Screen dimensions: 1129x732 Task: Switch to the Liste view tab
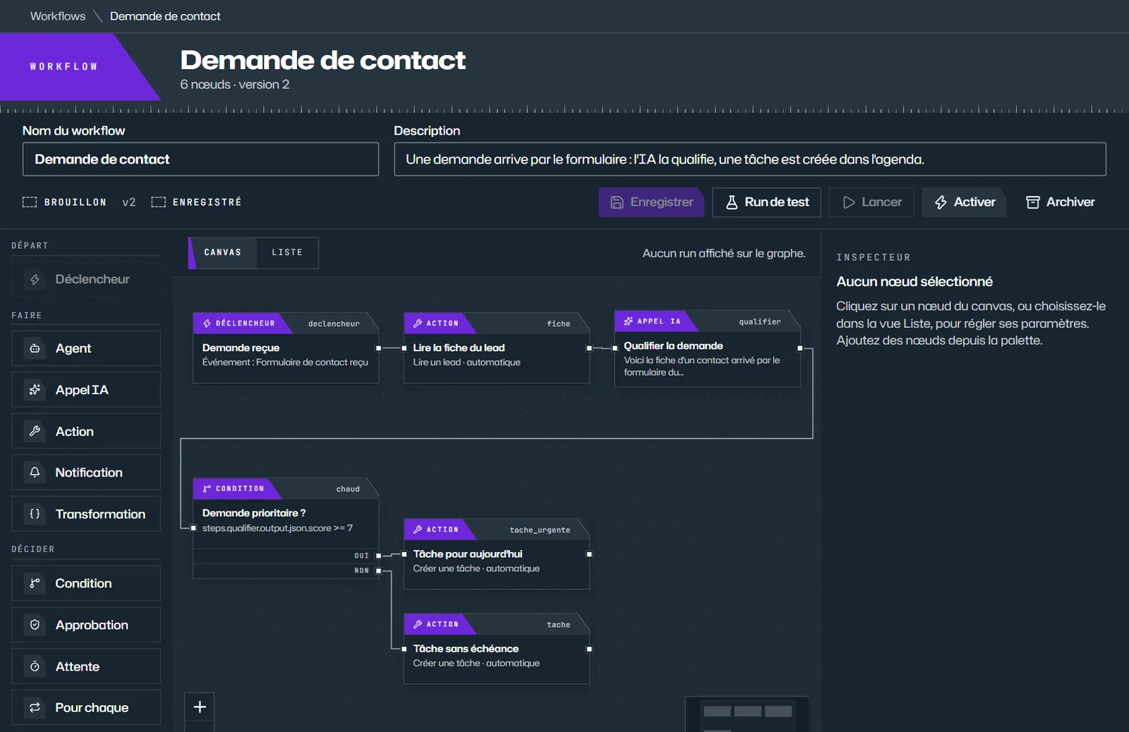tap(287, 252)
